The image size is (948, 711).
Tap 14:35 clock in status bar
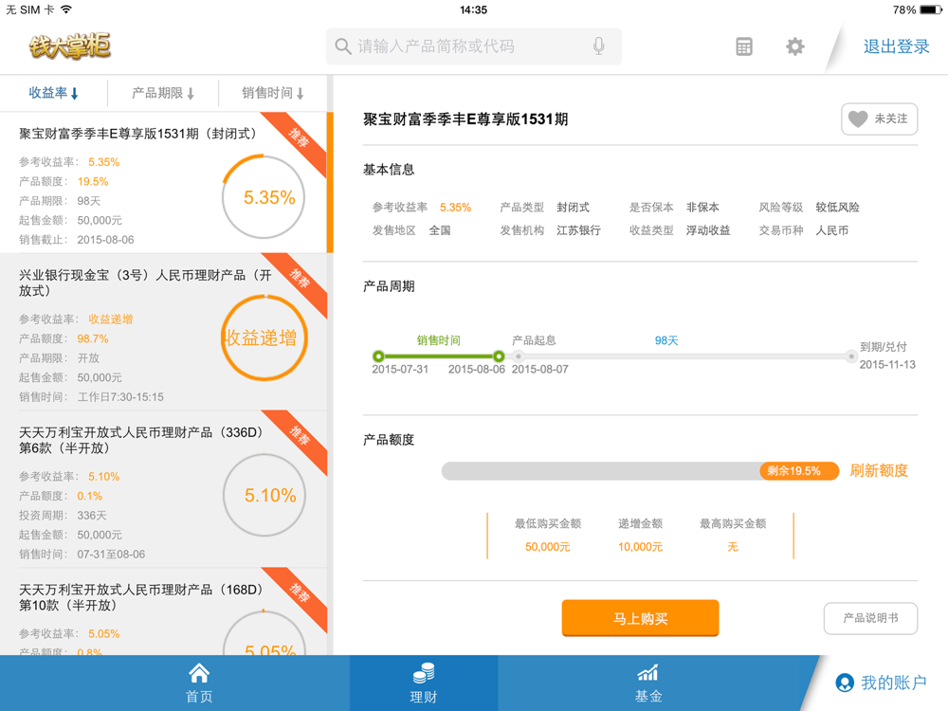pyautogui.click(x=473, y=9)
